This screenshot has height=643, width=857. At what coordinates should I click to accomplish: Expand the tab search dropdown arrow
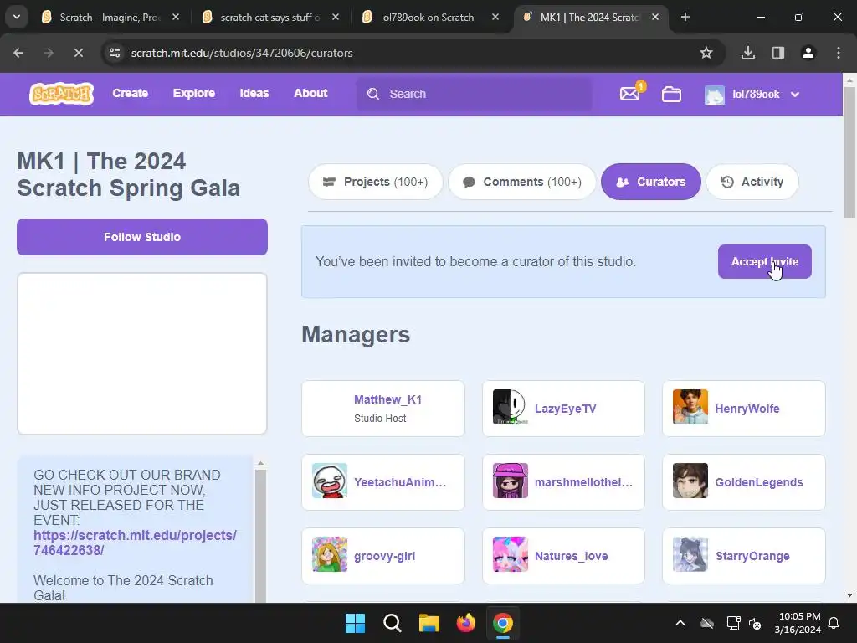tap(17, 17)
